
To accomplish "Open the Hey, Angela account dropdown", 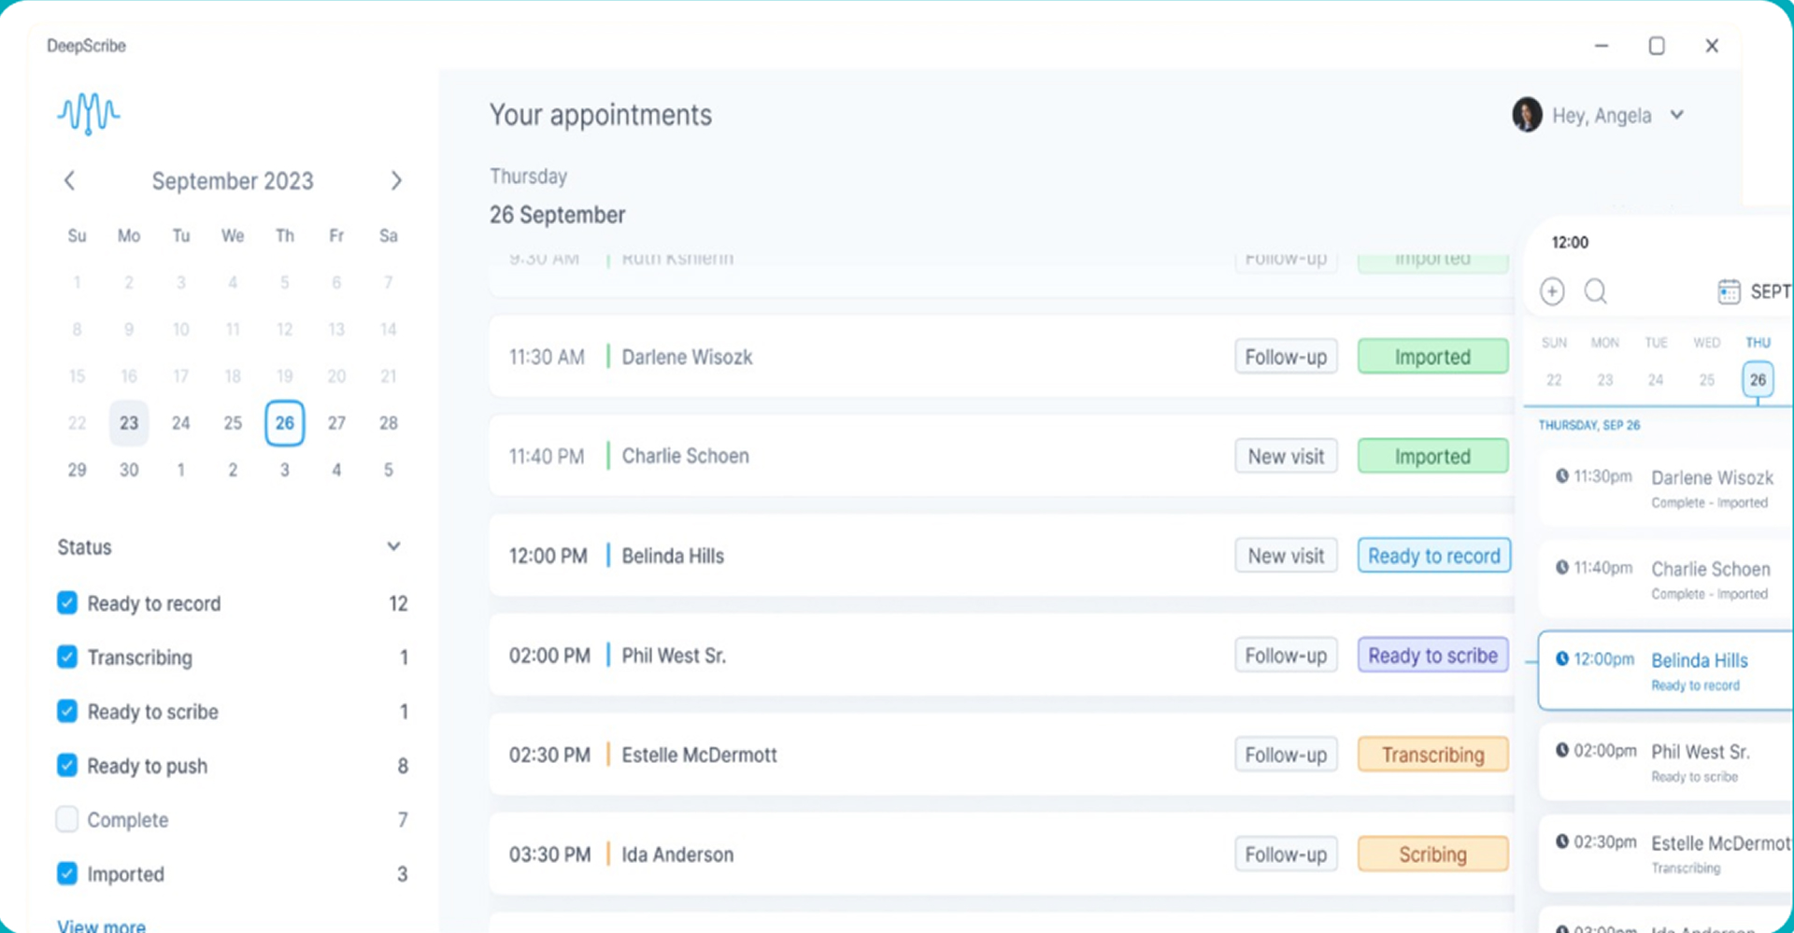I will [1677, 115].
